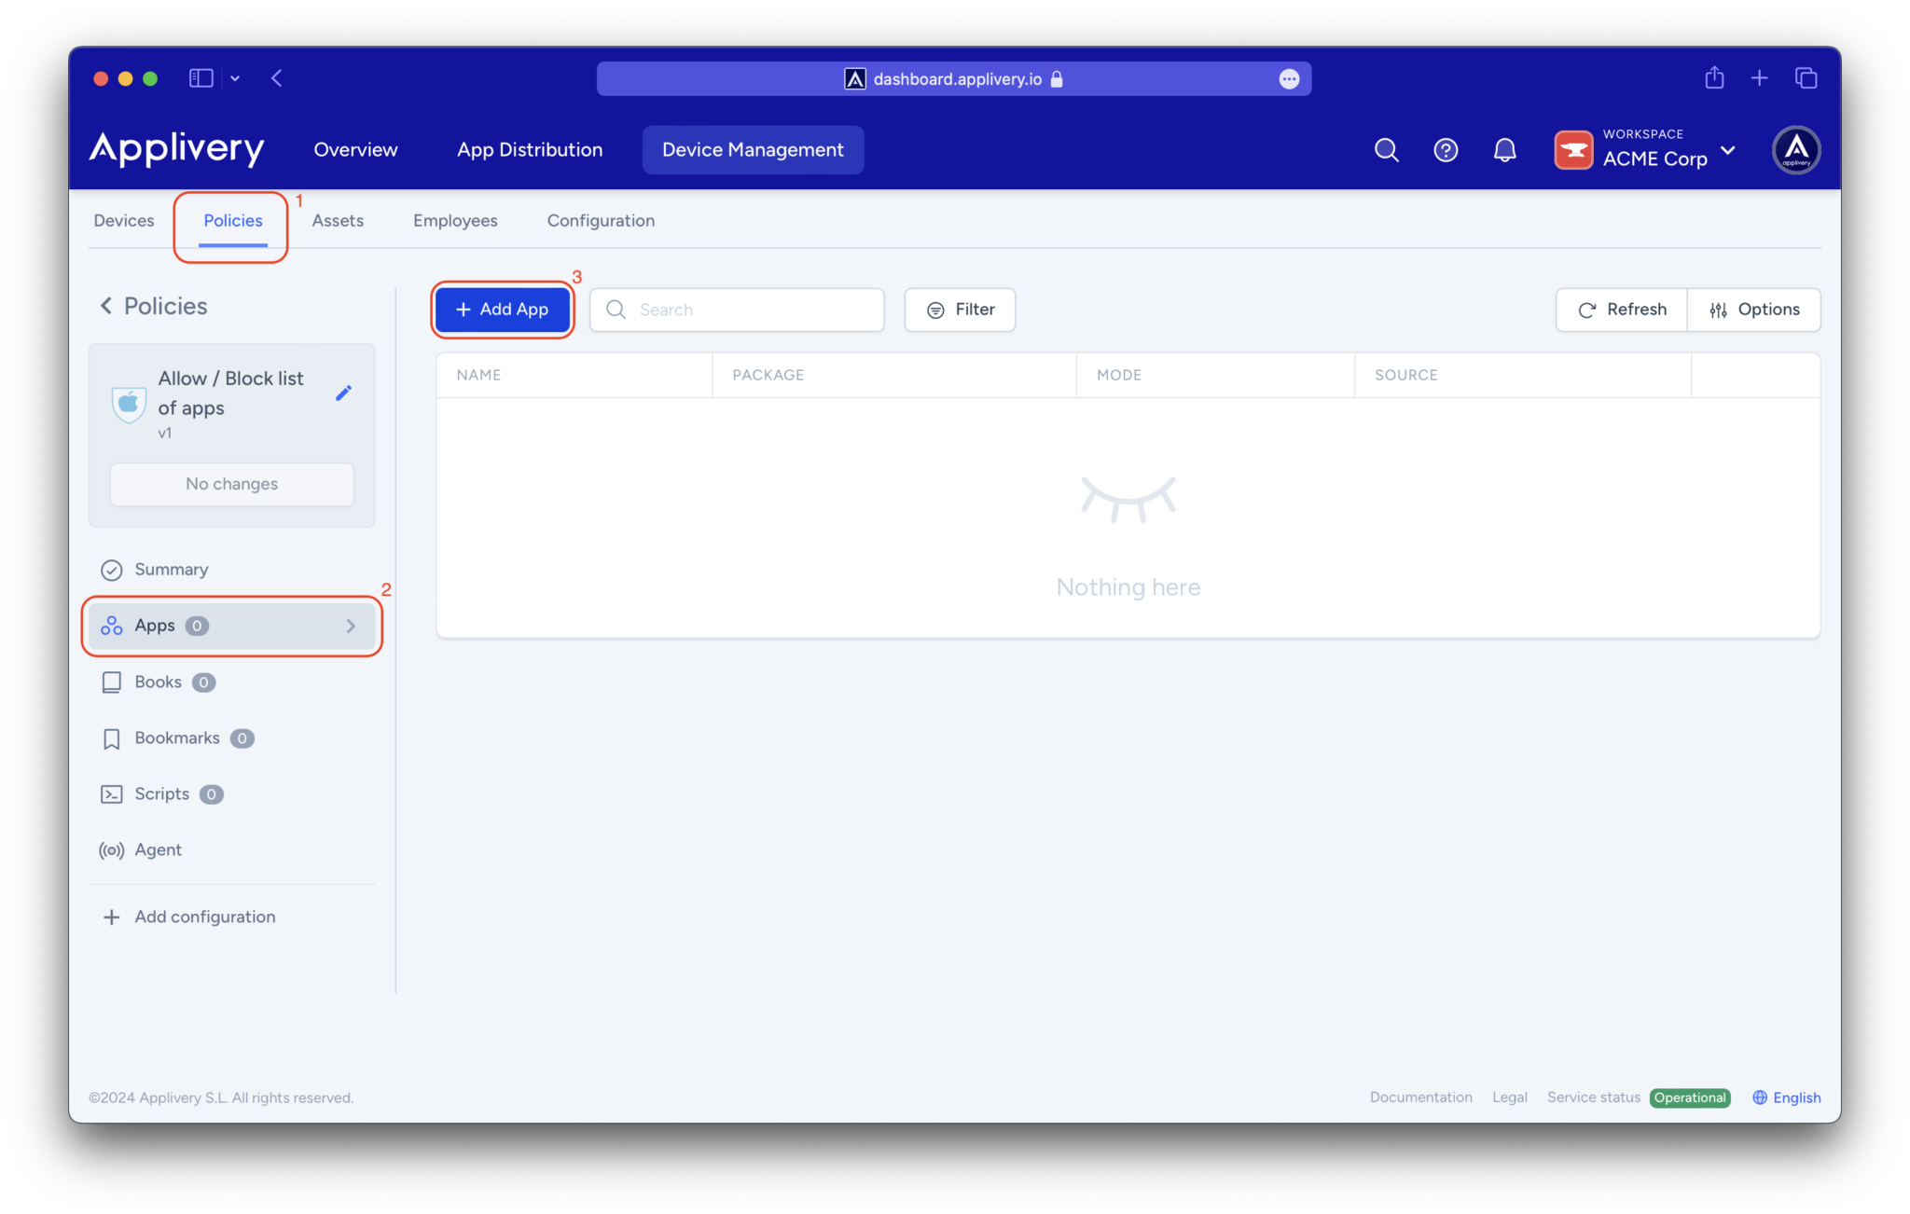Edit the Allow / Block list policy via pencil icon
The image size is (1910, 1214).
click(343, 393)
